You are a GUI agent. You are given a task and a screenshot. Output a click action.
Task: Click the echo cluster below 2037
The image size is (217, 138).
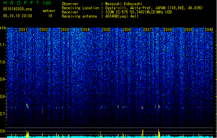(142, 108)
